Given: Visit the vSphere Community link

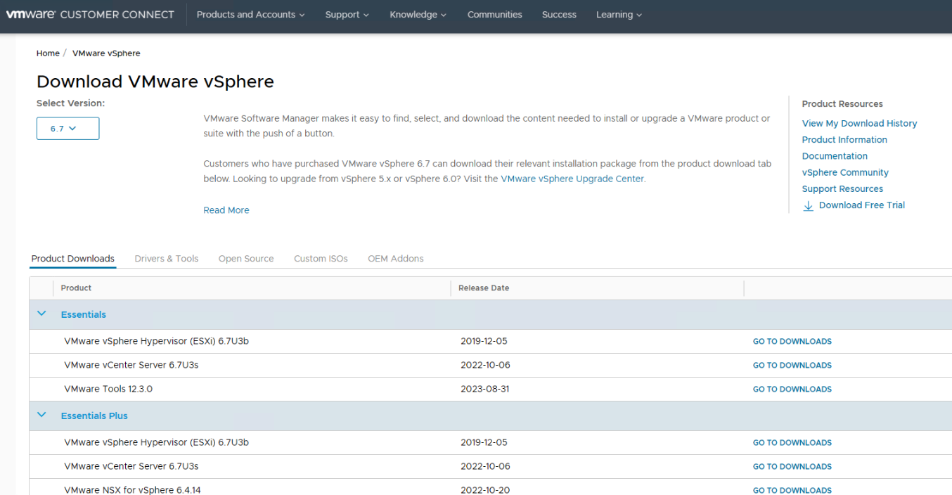Looking at the screenshot, I should click(845, 172).
